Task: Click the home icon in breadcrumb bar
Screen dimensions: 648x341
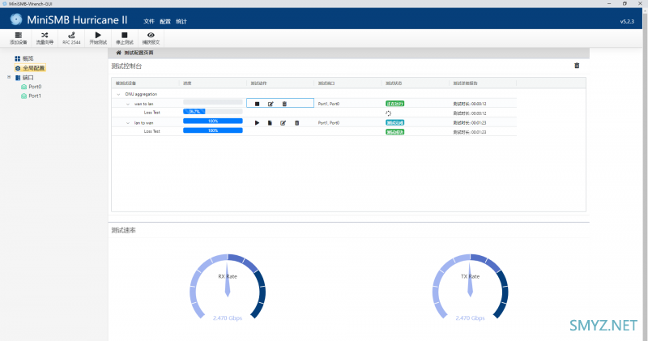Action: pyautogui.click(x=118, y=53)
